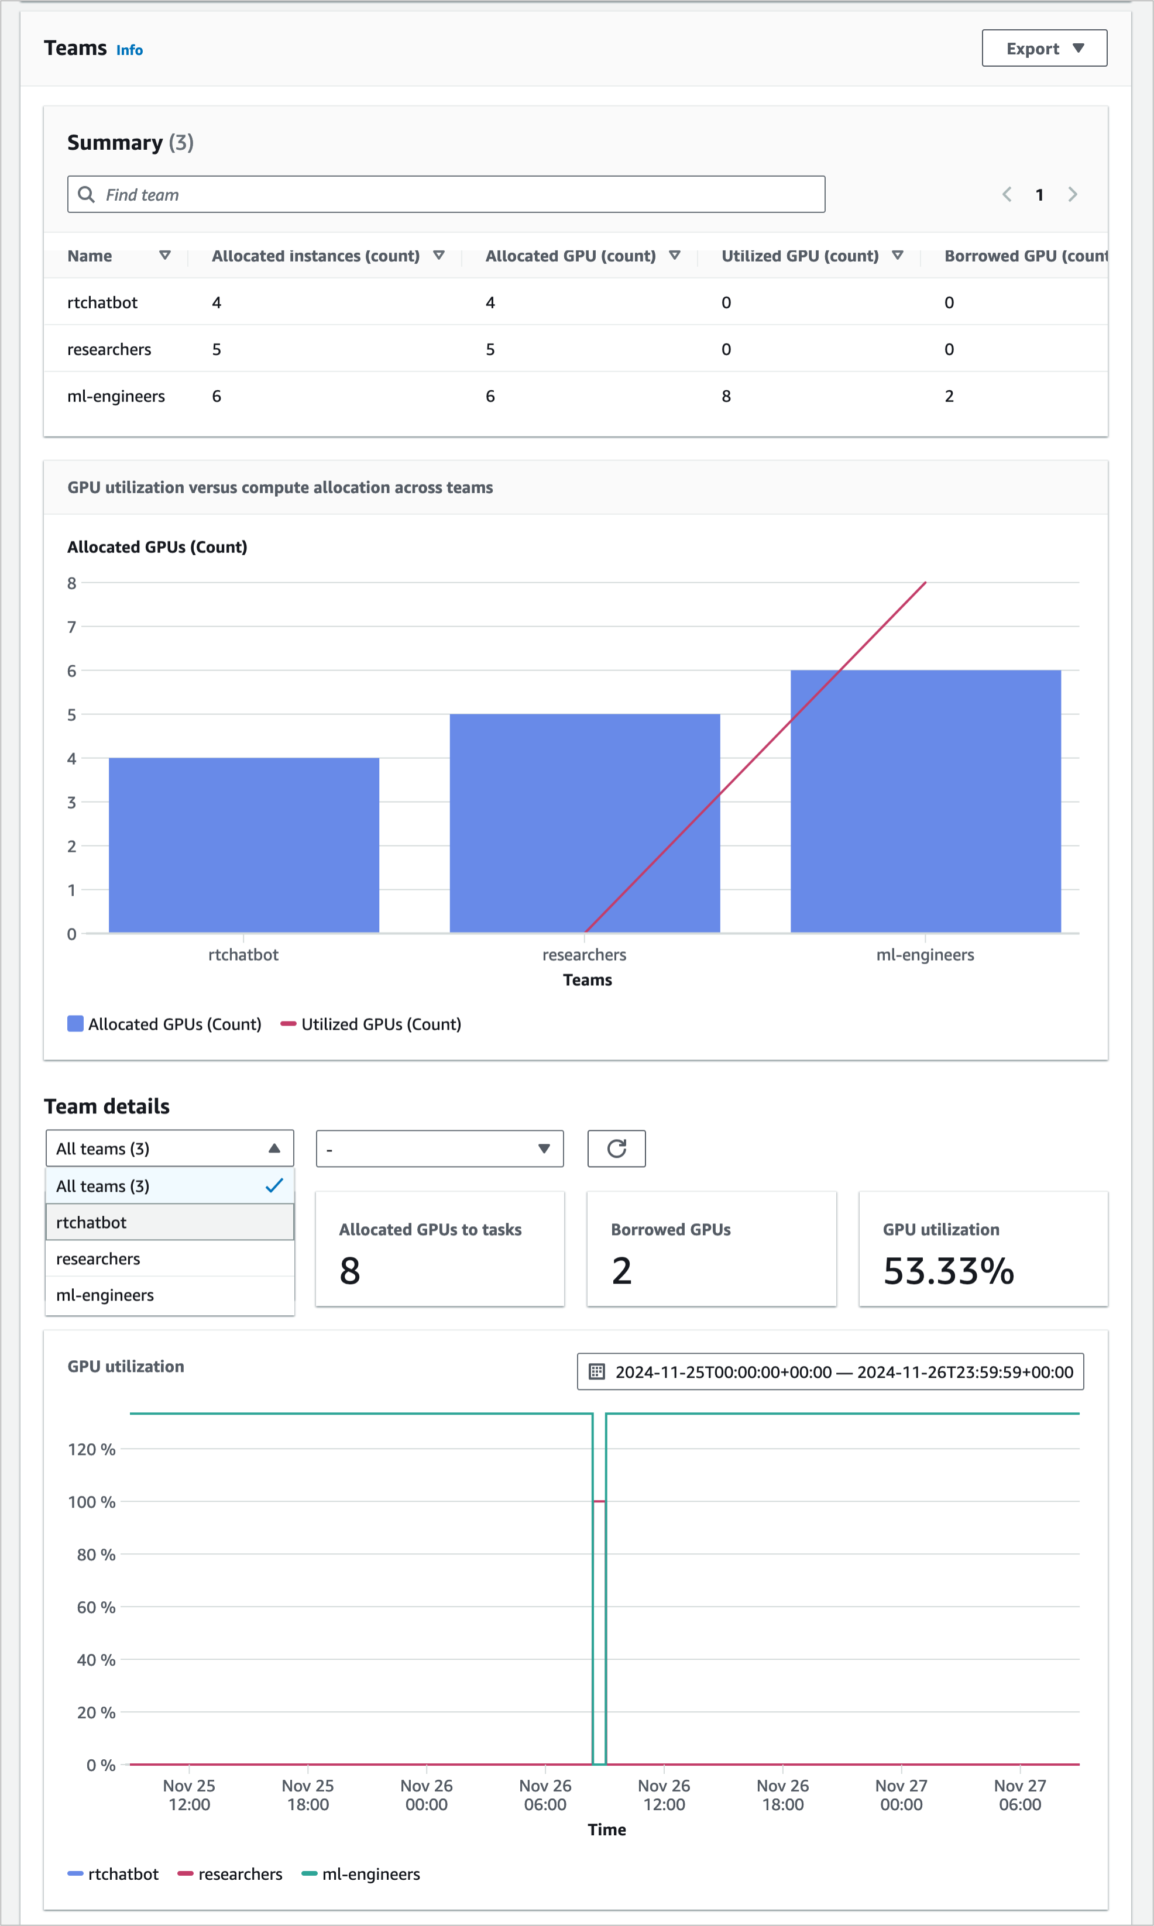Image resolution: width=1154 pixels, height=1926 pixels.
Task: Toggle ml-engineers legend in utilization chart
Action: click(x=361, y=1874)
